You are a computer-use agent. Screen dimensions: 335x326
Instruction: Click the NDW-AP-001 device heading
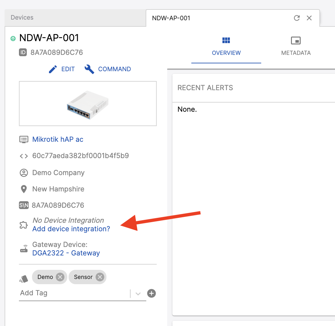point(49,38)
